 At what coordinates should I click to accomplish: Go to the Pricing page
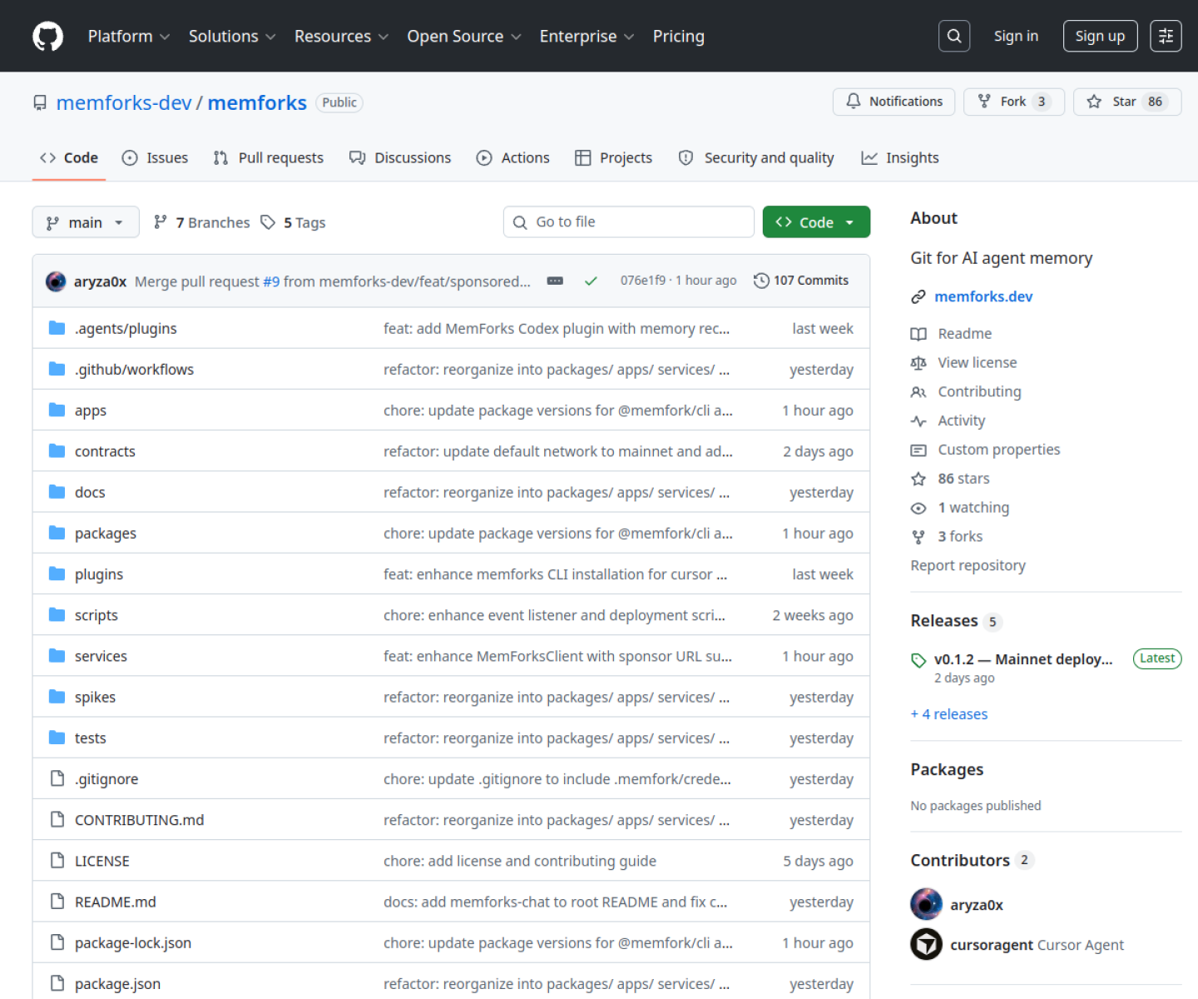pyautogui.click(x=678, y=36)
